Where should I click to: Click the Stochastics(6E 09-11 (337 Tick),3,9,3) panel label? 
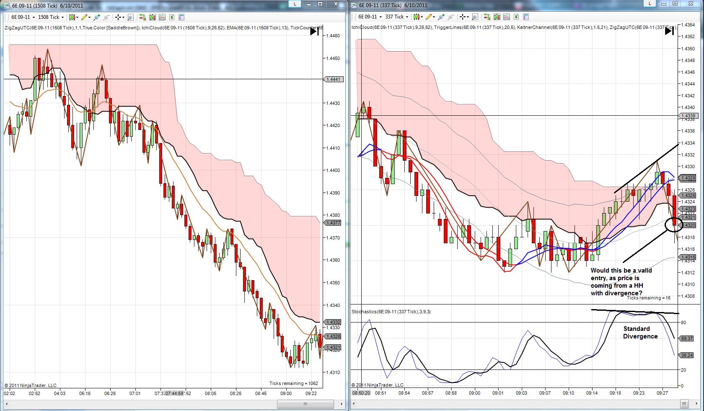[x=391, y=312]
